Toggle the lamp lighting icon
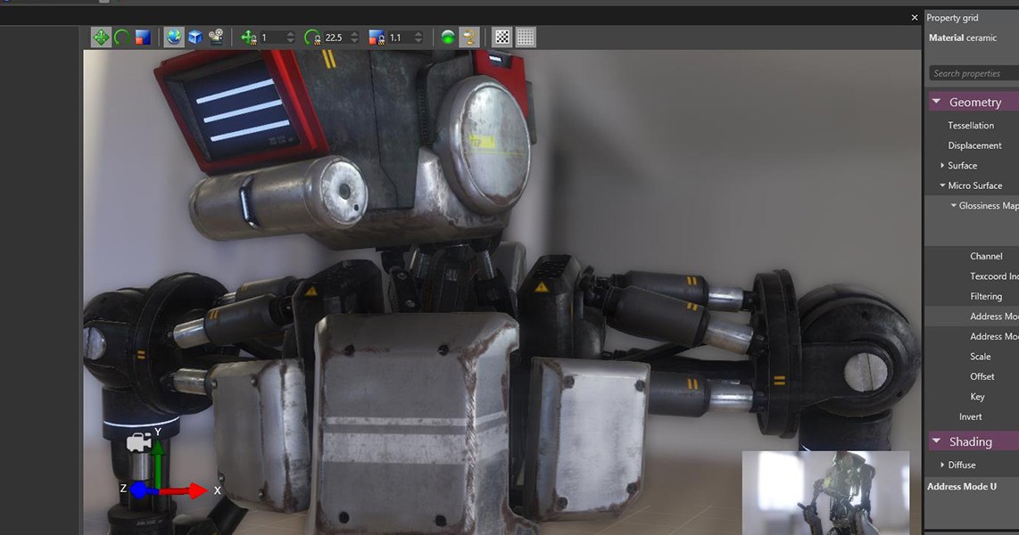This screenshot has height=535, width=1019. 468,37
